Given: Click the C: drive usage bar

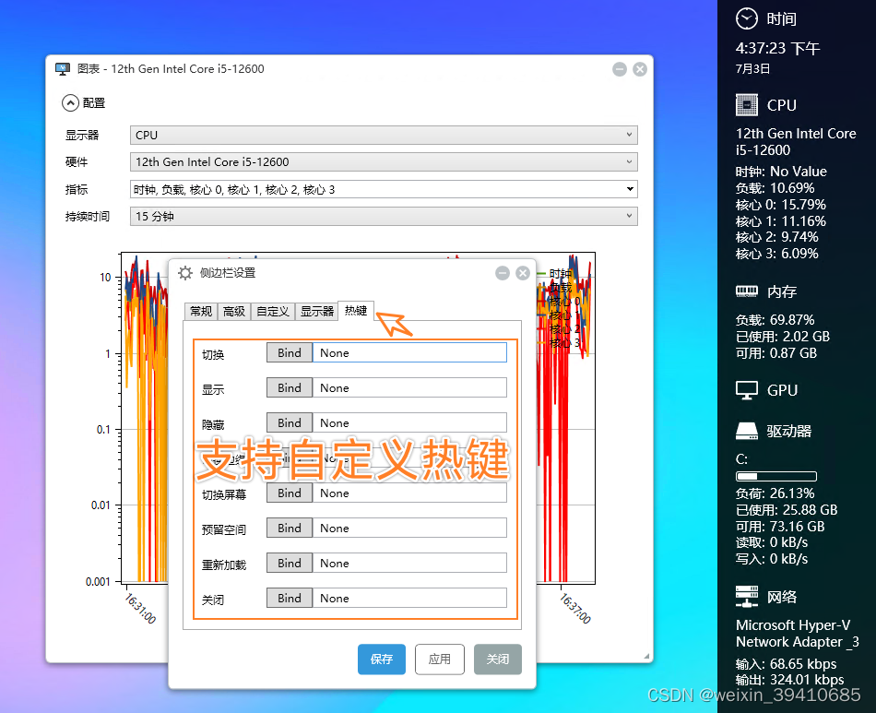Looking at the screenshot, I should tap(776, 476).
